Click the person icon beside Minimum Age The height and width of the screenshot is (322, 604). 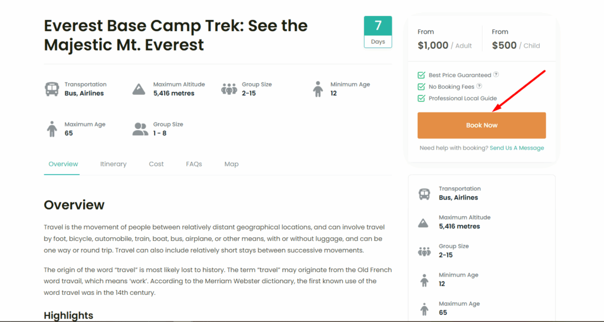(319, 89)
